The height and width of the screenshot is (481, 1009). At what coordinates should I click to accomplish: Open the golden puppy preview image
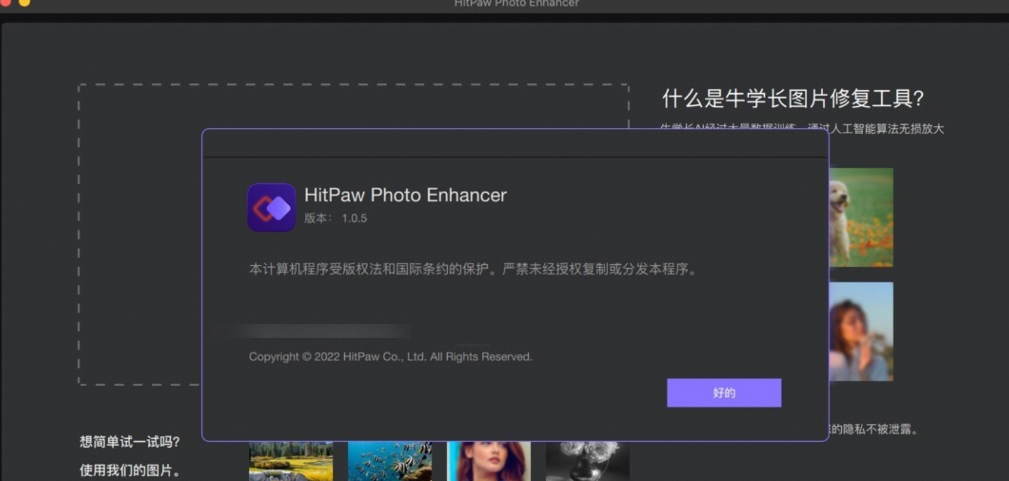[x=861, y=217]
